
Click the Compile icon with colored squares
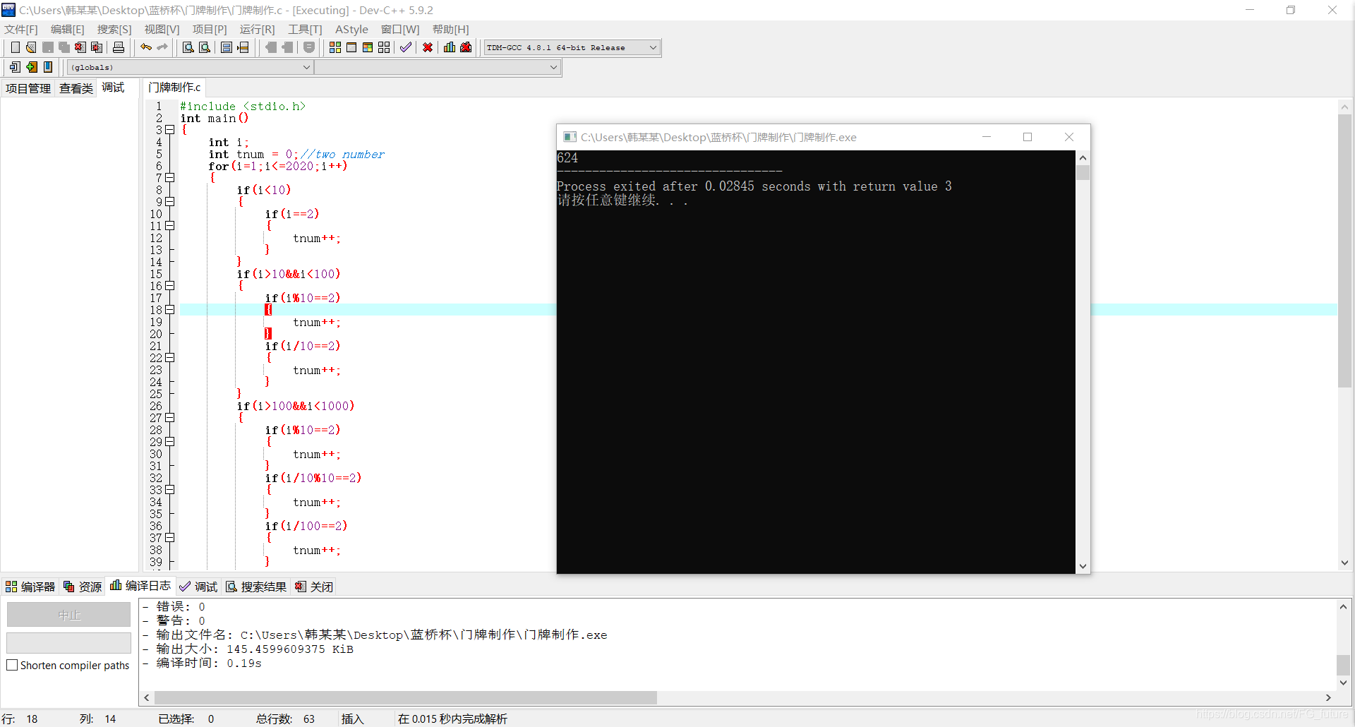pyautogui.click(x=335, y=47)
